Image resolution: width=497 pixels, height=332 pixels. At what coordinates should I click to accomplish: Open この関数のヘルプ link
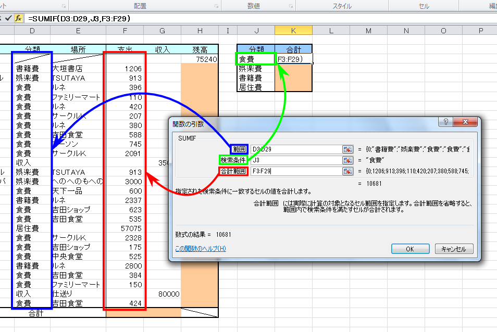(x=201, y=249)
